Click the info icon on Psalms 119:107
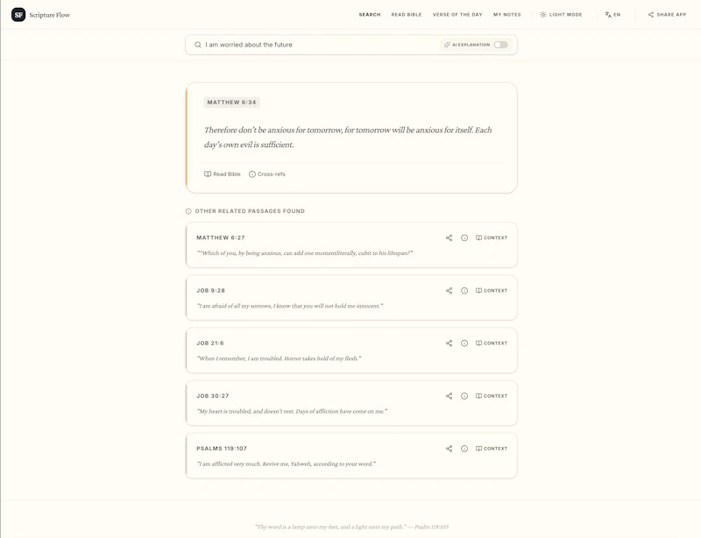The width and height of the screenshot is (701, 538). pyautogui.click(x=464, y=449)
